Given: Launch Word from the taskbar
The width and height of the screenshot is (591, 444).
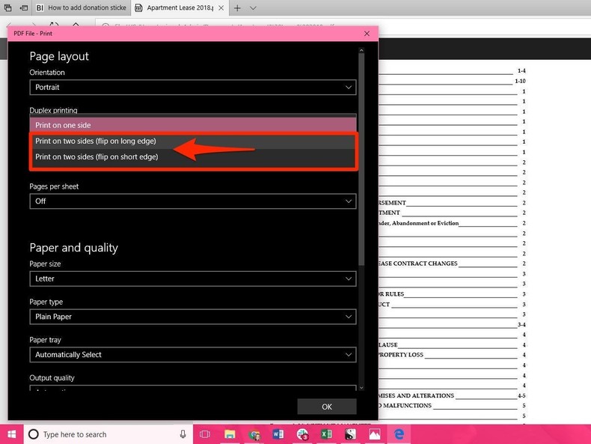Looking at the screenshot, I should pos(278,434).
